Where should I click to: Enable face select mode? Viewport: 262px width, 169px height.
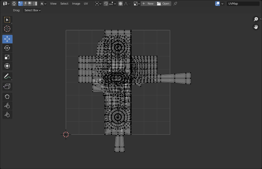click(30, 4)
